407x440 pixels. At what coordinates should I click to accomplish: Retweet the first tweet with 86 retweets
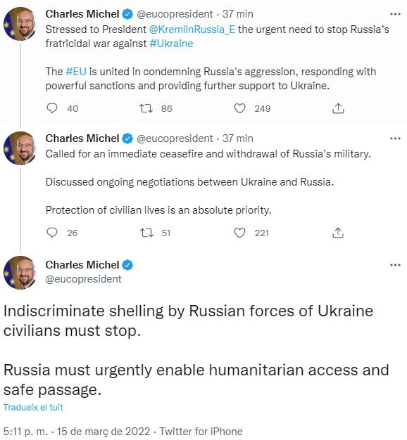[146, 108]
